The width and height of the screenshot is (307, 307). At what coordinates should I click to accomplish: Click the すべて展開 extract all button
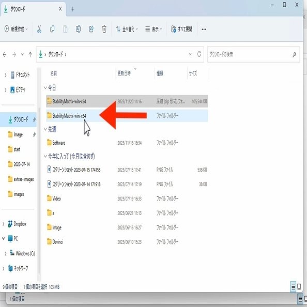click(x=181, y=29)
